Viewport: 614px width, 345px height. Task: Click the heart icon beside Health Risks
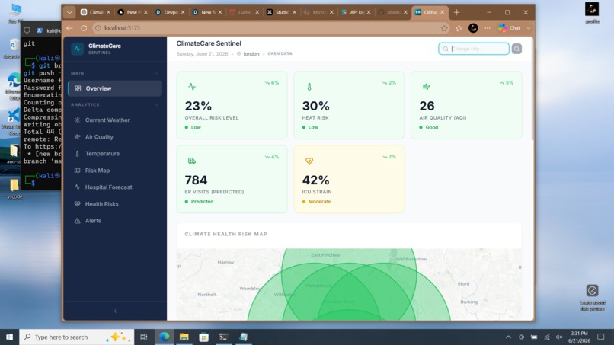click(x=77, y=204)
